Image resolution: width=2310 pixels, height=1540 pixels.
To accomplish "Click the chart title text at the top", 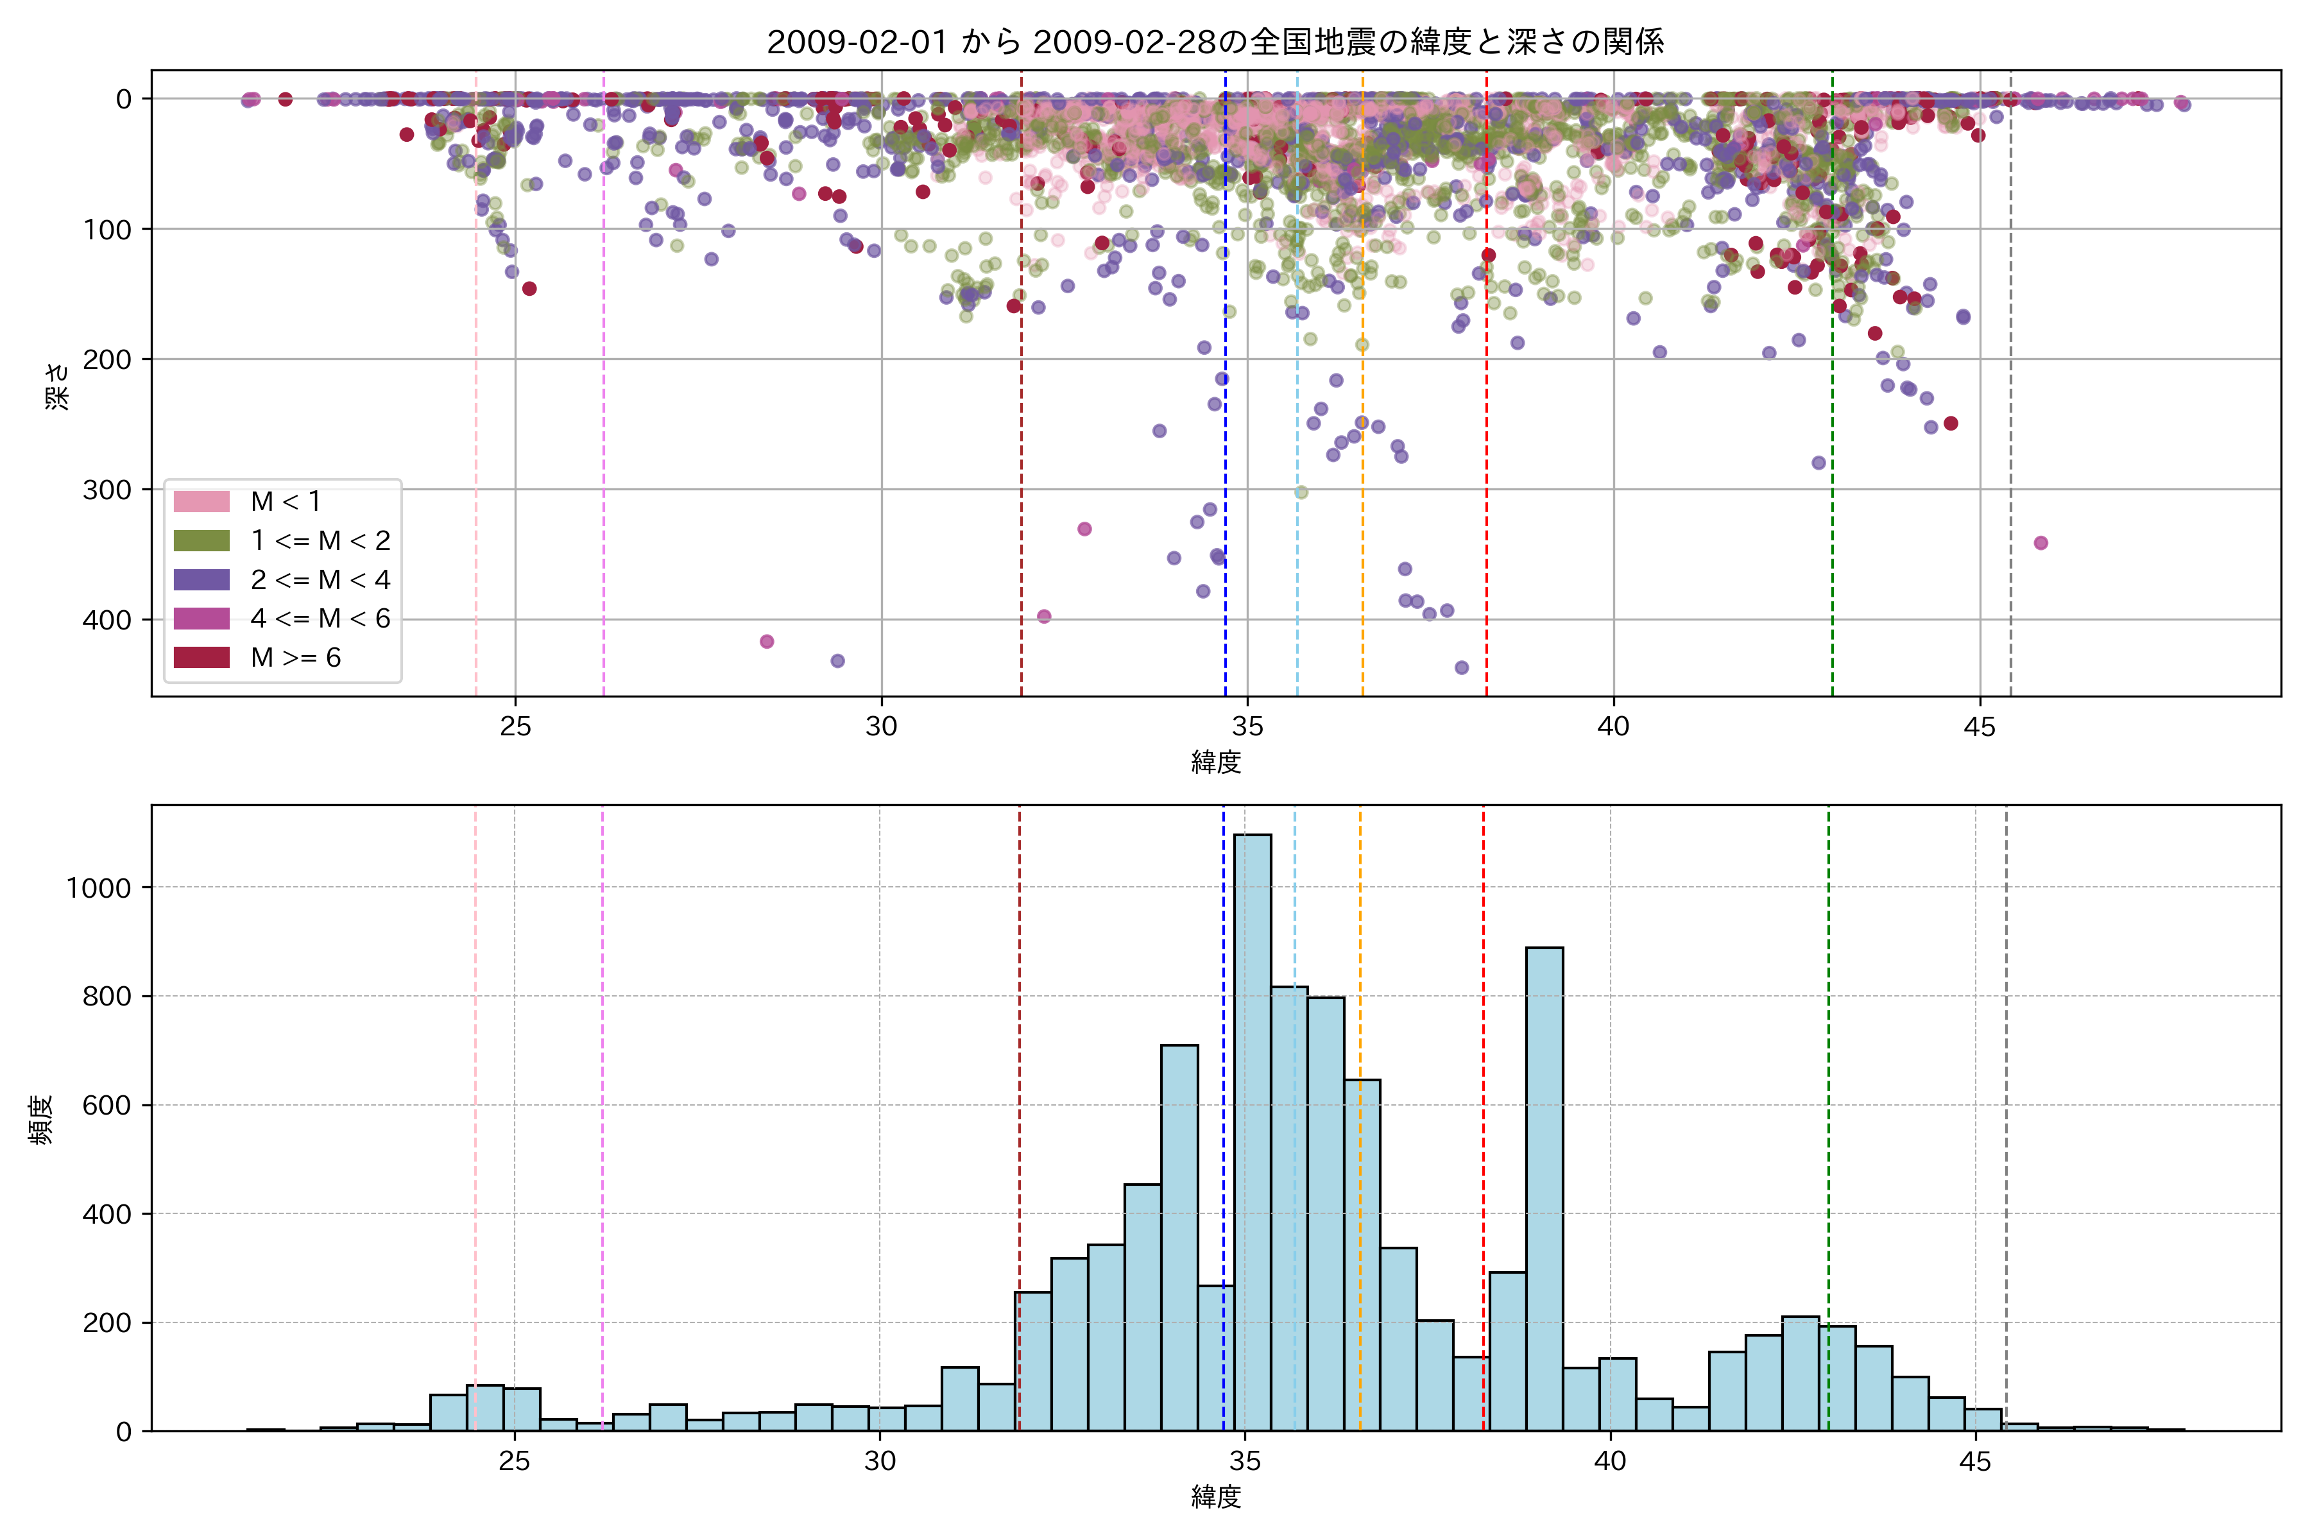I will (1215, 42).
